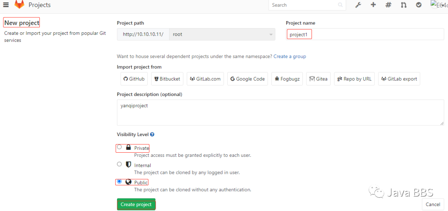
Task: Select the Private visibility radio button
Action: point(119,147)
